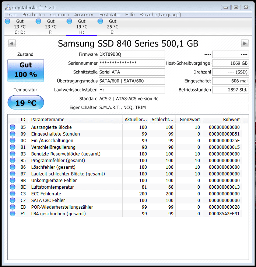Click status icon for Löschfehler
This screenshot has width=256, height=267.
13,167
